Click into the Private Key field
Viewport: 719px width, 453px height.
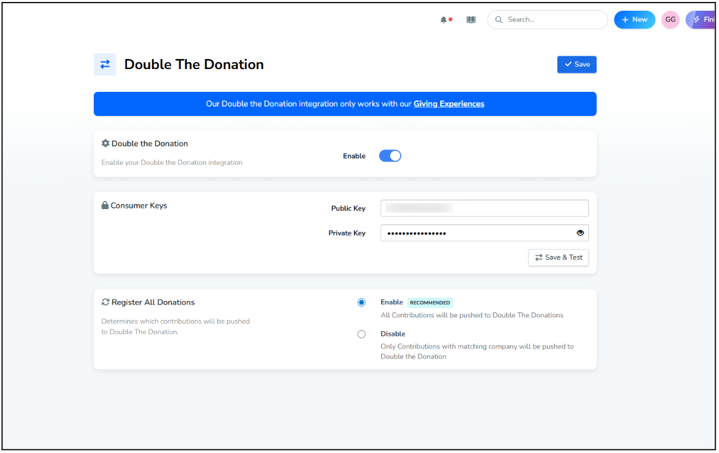(476, 233)
